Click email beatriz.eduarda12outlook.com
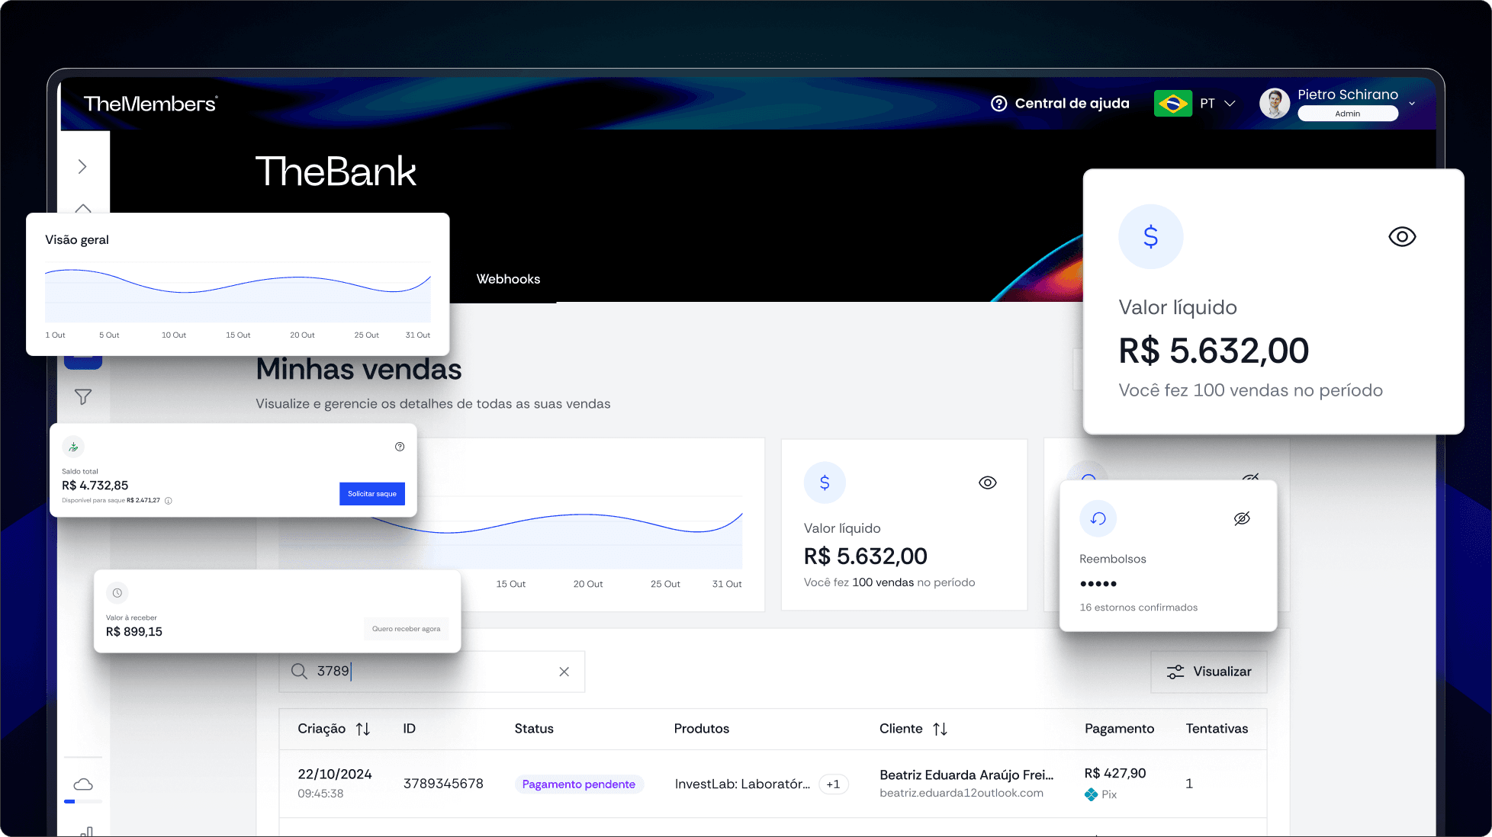1492x837 pixels. click(x=961, y=794)
